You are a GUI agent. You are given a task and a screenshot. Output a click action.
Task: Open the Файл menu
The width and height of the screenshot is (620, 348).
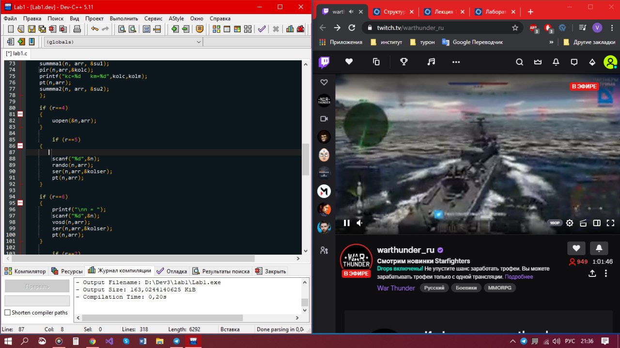[x=10, y=18]
